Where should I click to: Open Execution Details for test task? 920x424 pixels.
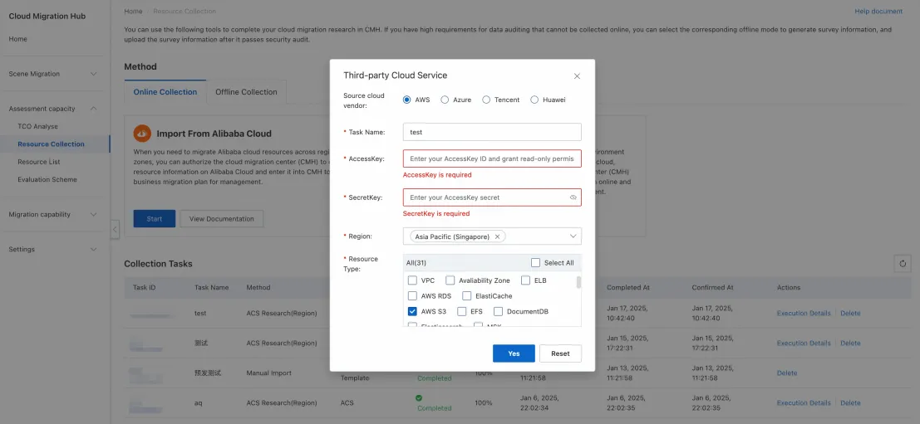(x=804, y=314)
